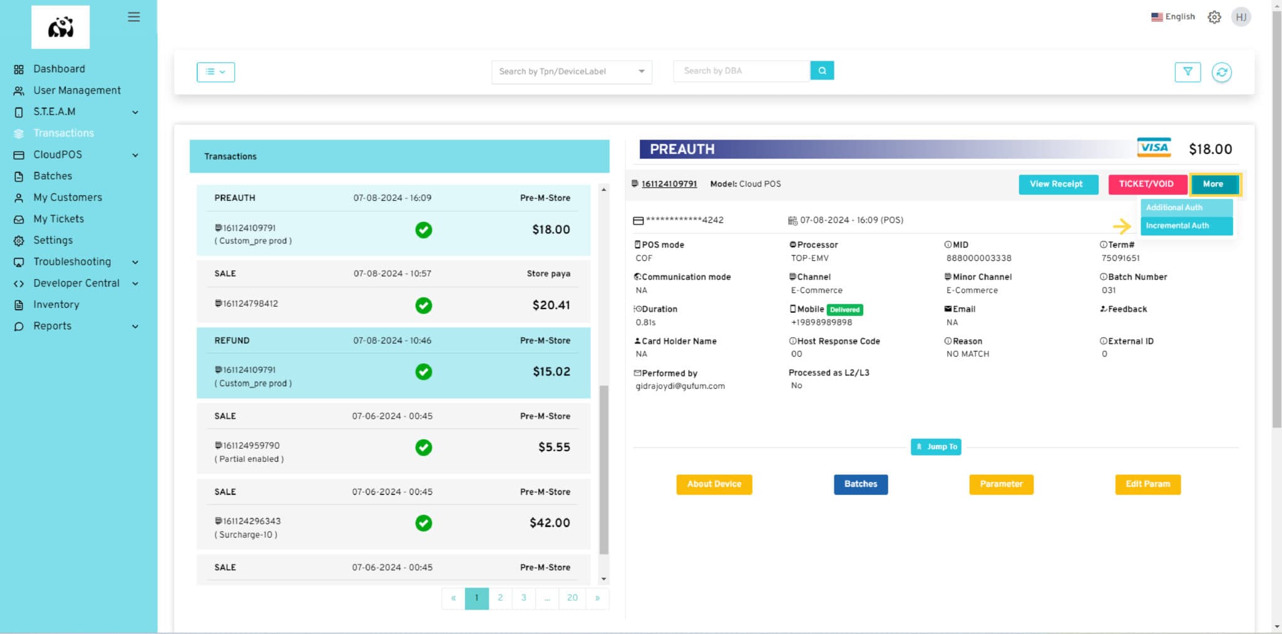Click the Batches document icon
1282x634 pixels.
[x=19, y=176]
